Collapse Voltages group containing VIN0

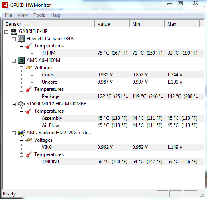[x=21, y=140]
